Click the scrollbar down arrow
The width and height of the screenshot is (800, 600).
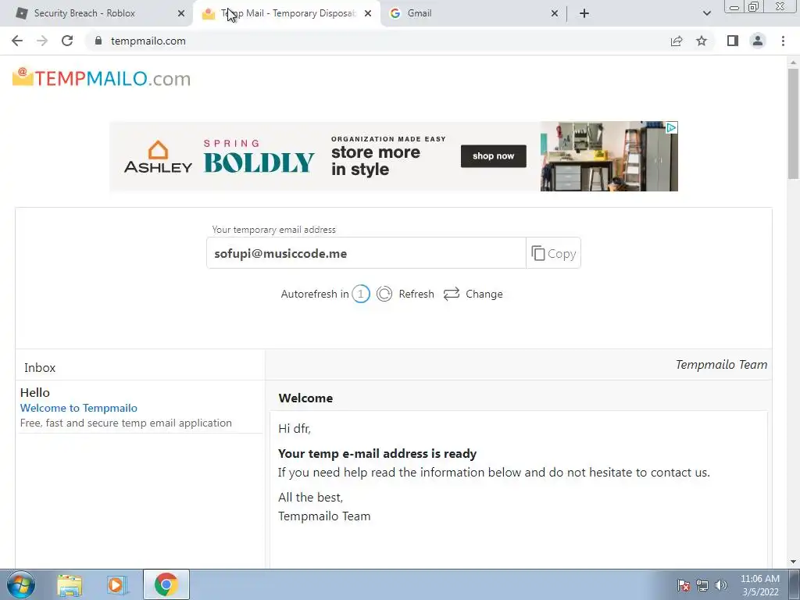point(793,562)
